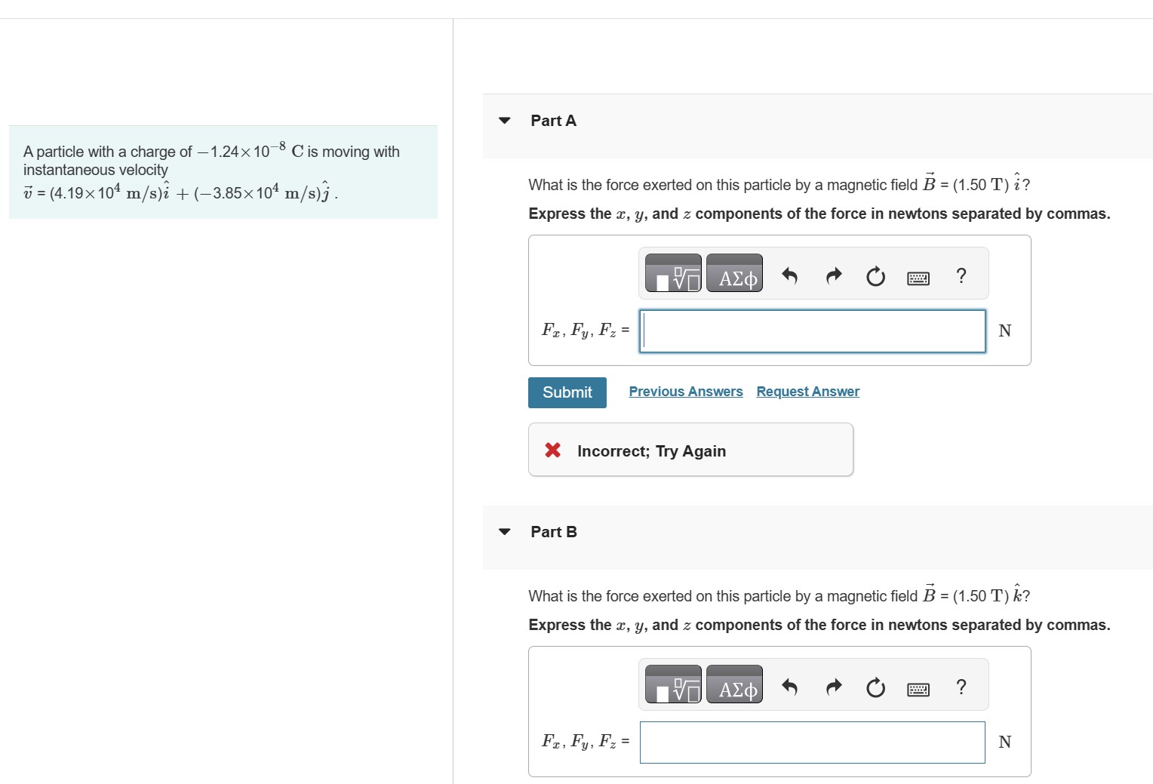Reset the Part B answer field

tap(875, 687)
